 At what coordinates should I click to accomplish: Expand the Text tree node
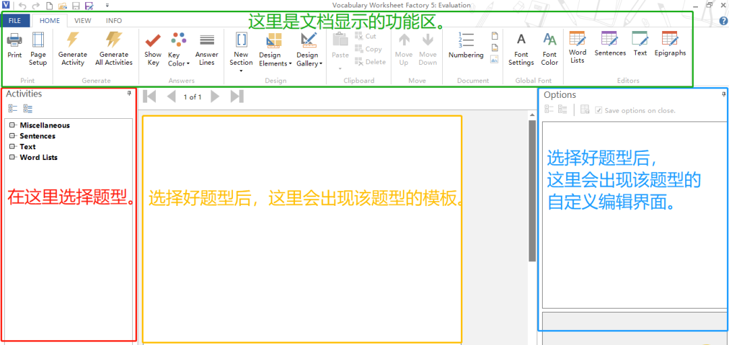(12, 147)
